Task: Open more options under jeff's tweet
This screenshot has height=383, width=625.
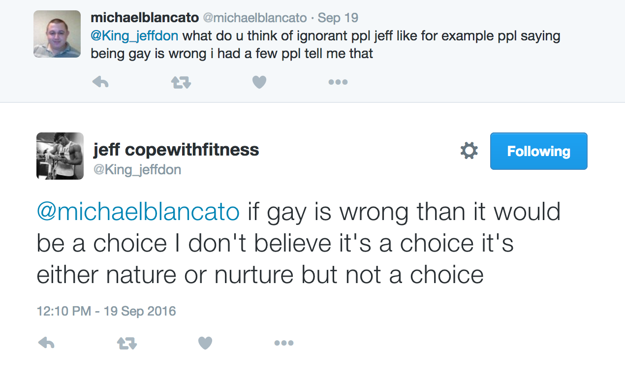Action: click(x=284, y=343)
